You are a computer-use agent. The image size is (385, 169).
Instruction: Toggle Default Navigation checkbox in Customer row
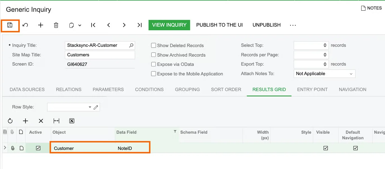[x=356, y=148]
